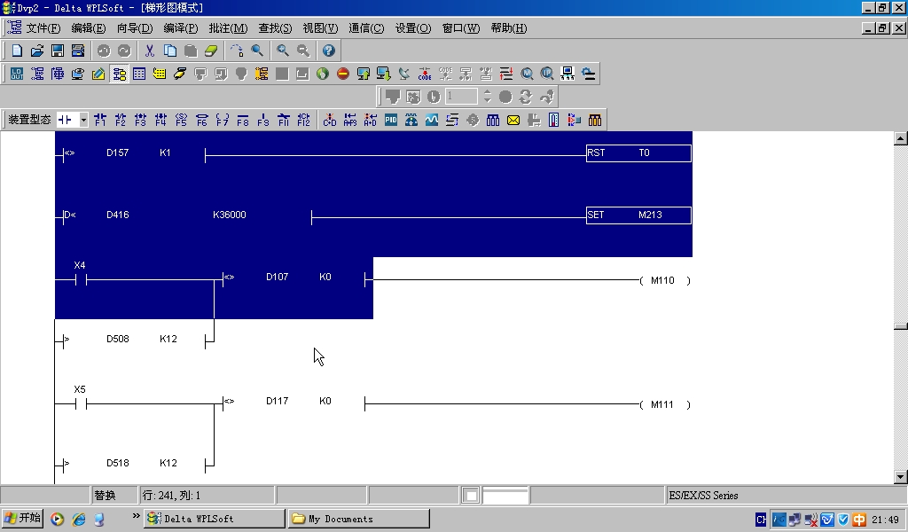Click the Save file icon

click(57, 51)
